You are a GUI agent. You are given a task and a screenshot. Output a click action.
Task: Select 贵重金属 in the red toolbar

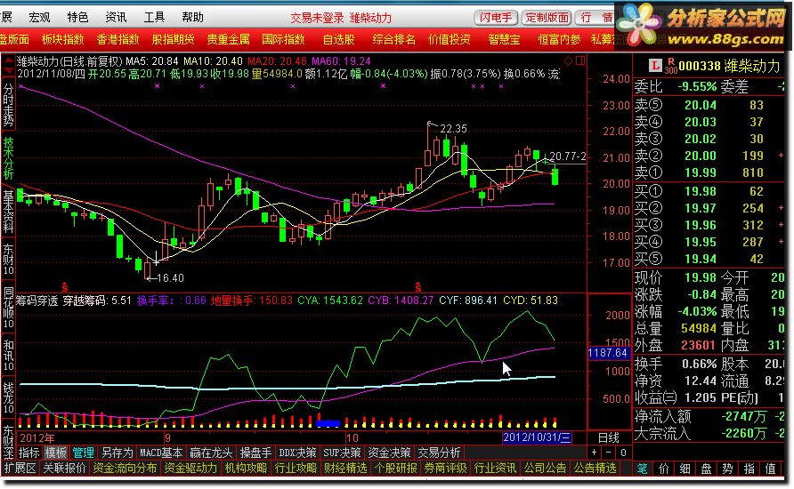click(229, 39)
